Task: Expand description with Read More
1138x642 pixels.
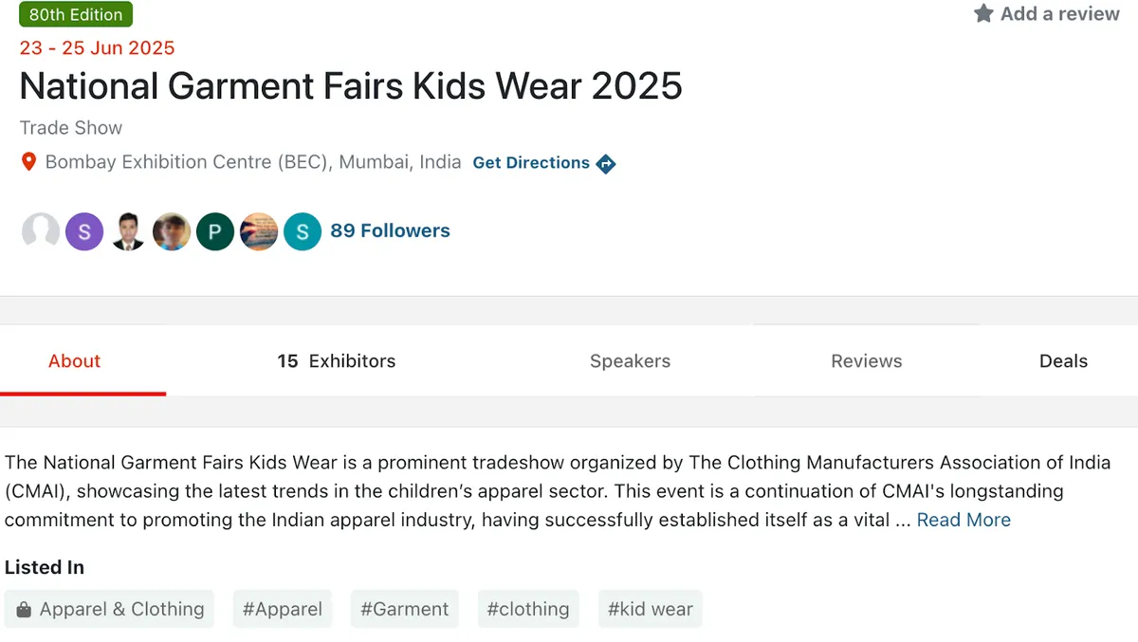Action: coord(964,520)
